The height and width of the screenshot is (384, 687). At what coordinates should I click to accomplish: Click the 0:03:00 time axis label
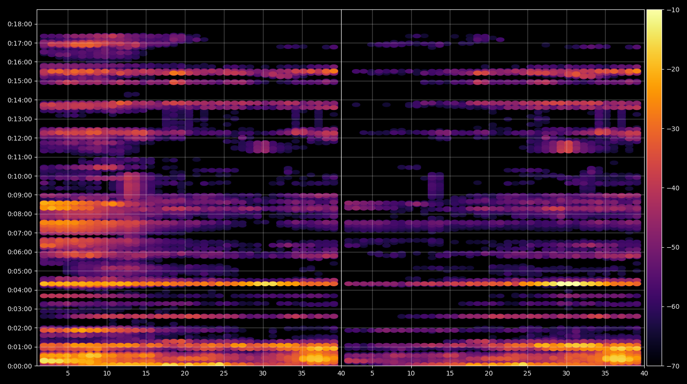[x=20, y=309]
